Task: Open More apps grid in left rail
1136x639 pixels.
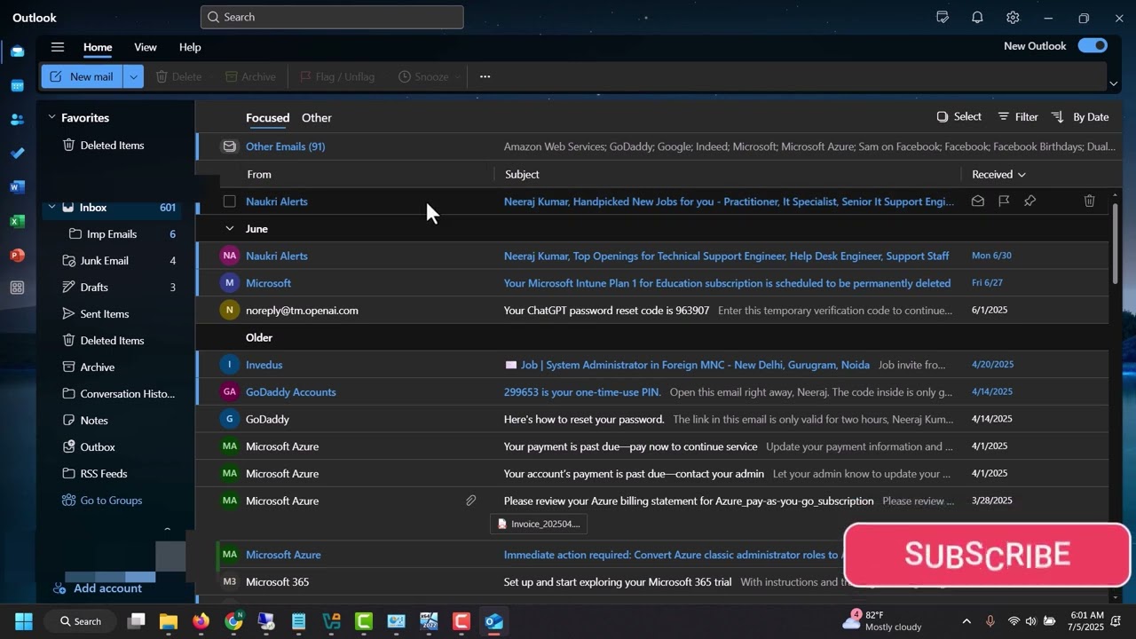Action: click(17, 288)
